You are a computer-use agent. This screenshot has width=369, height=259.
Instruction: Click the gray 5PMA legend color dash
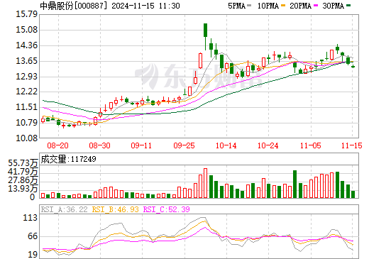(249, 6)
